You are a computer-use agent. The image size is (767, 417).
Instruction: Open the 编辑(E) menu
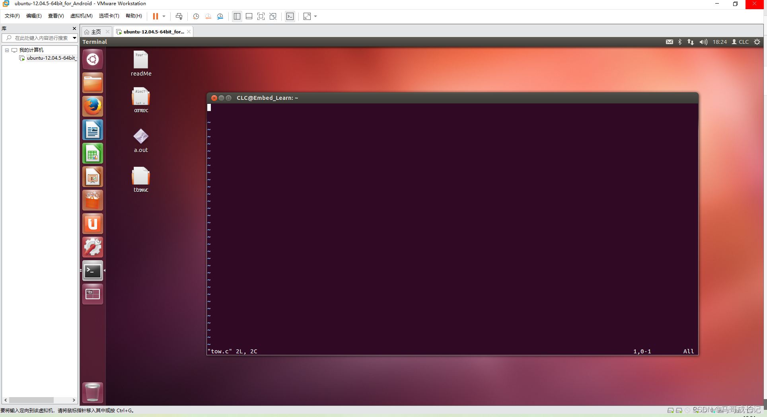tap(34, 16)
